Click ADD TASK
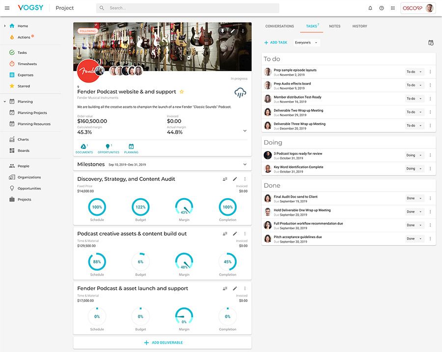The width and height of the screenshot is (442, 352). (276, 43)
